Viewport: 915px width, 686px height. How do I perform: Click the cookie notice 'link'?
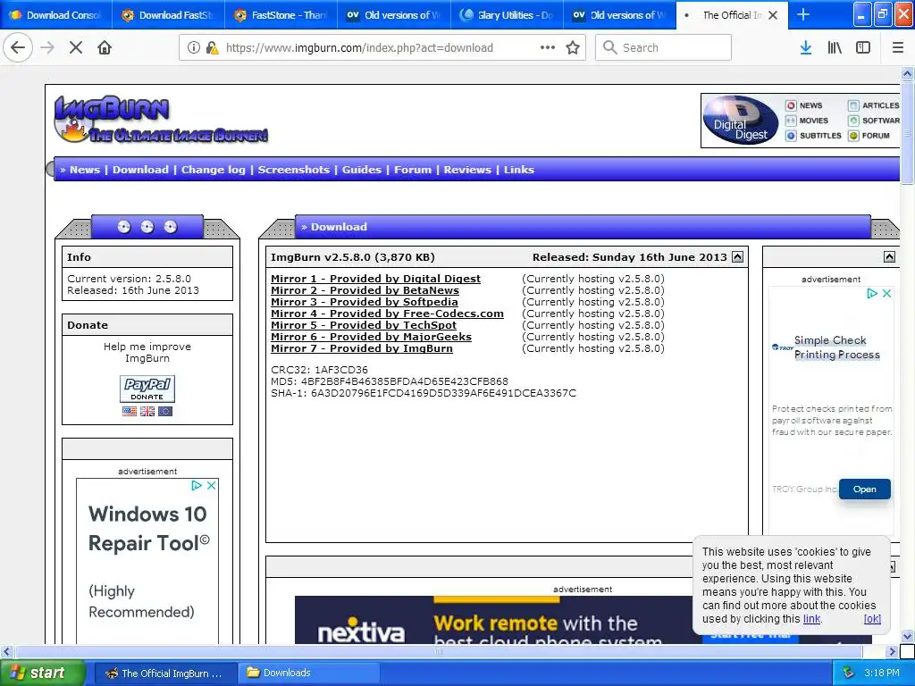(x=811, y=619)
